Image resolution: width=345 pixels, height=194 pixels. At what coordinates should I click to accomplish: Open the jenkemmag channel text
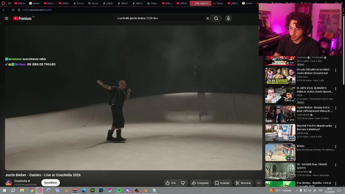[x=302, y=133]
